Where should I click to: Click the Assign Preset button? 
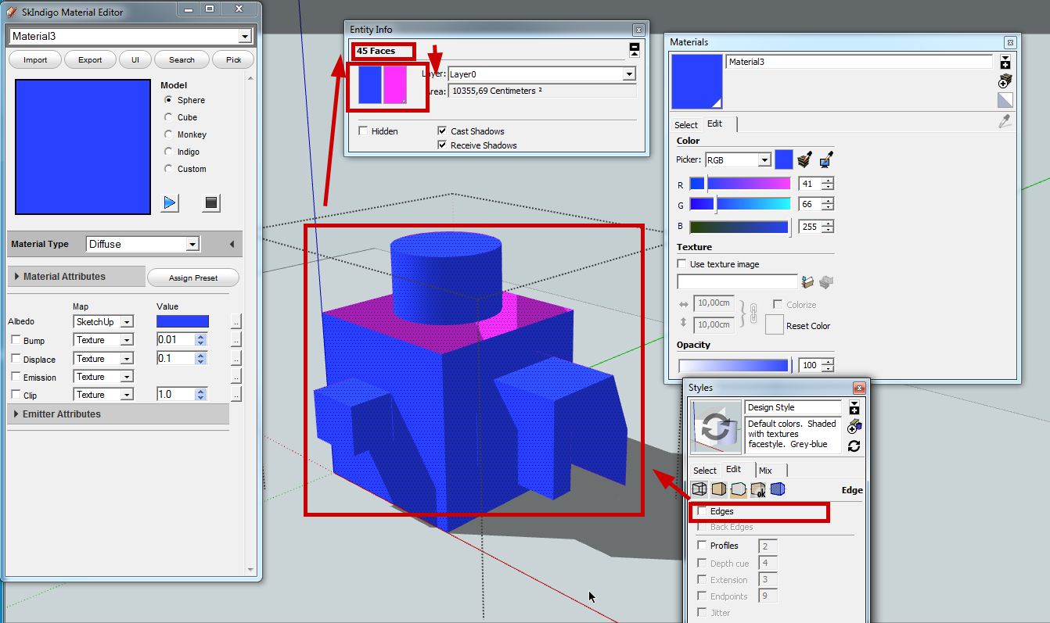[x=192, y=278]
